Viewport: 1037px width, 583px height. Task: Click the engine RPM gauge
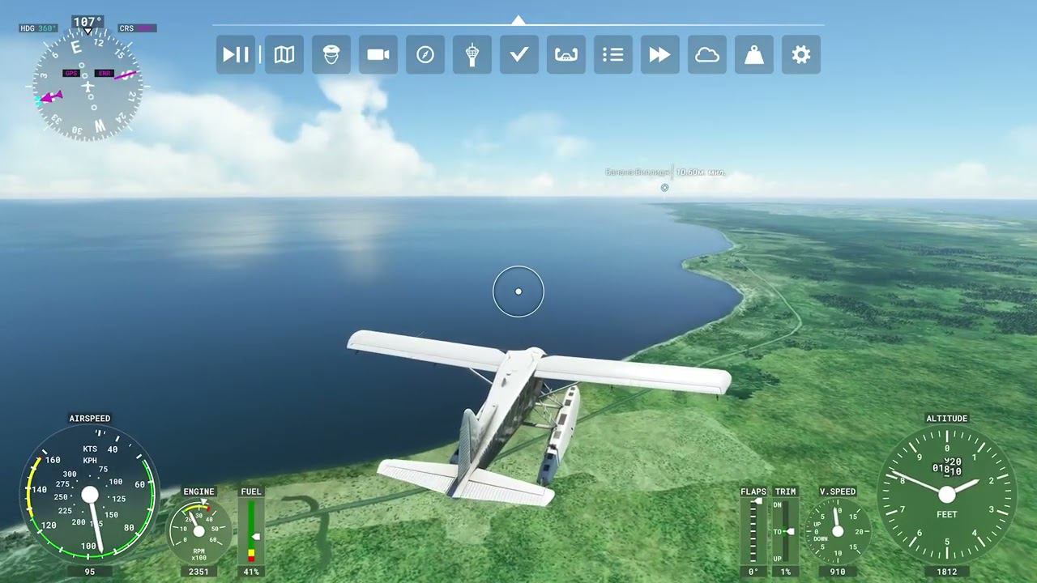pyautogui.click(x=198, y=530)
